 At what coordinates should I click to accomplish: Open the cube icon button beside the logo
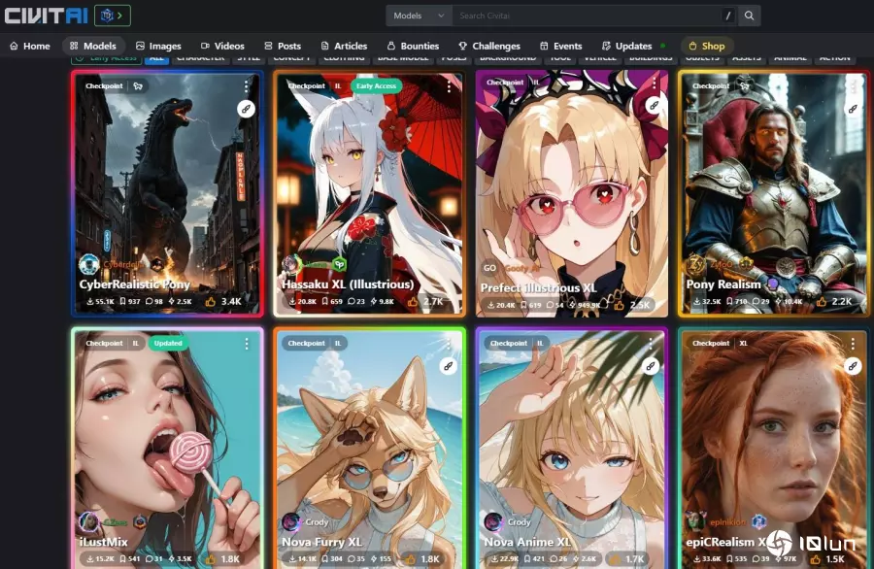point(113,16)
